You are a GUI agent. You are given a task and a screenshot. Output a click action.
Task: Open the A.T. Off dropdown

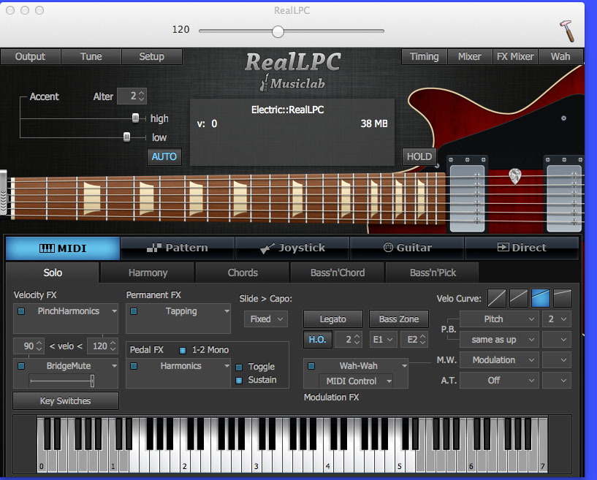[x=499, y=380]
